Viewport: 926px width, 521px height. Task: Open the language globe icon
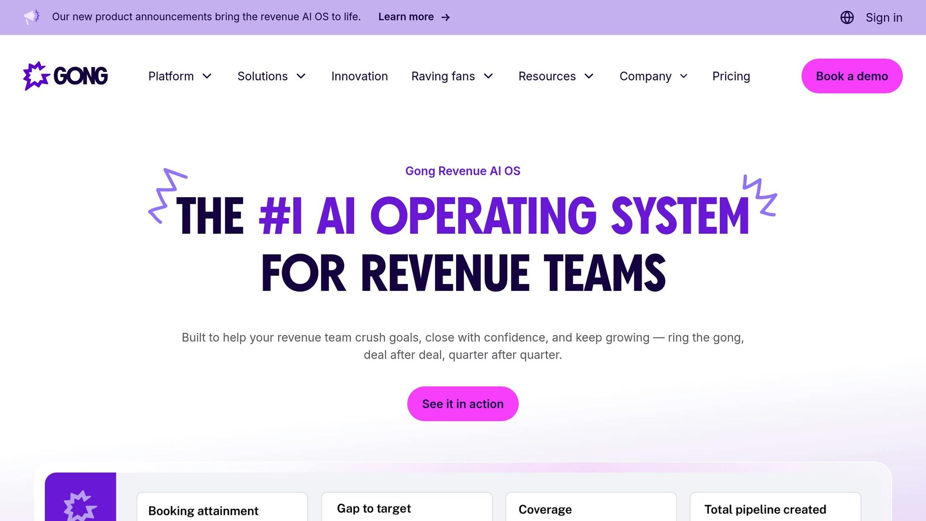coord(847,17)
